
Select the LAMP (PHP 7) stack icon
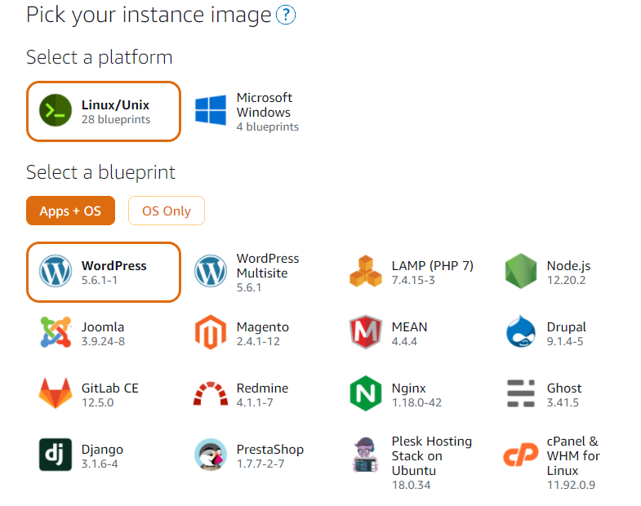pyautogui.click(x=365, y=272)
